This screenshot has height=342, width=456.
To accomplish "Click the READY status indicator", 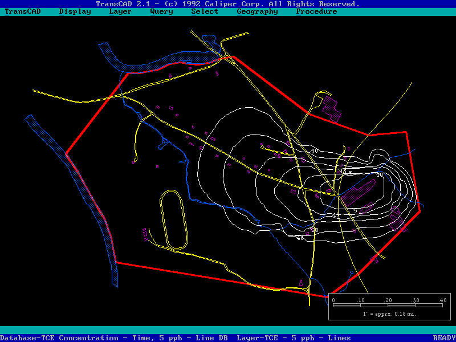I will coord(444,338).
